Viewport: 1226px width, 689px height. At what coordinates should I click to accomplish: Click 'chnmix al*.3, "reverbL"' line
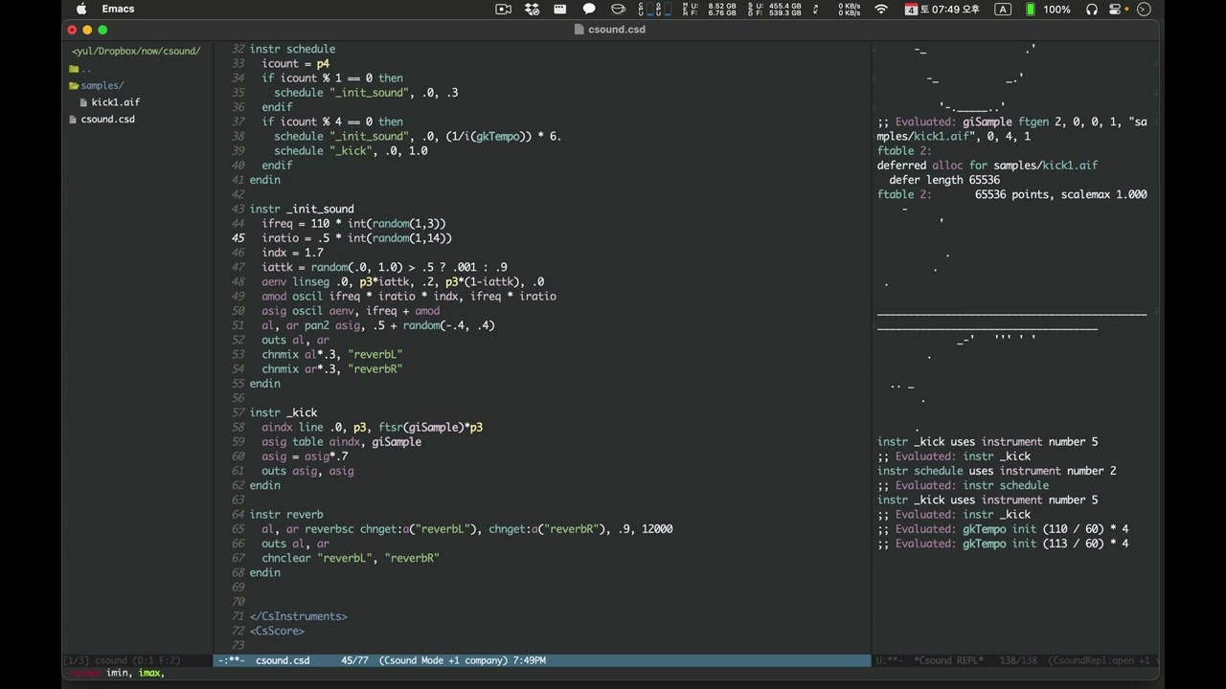(x=332, y=354)
